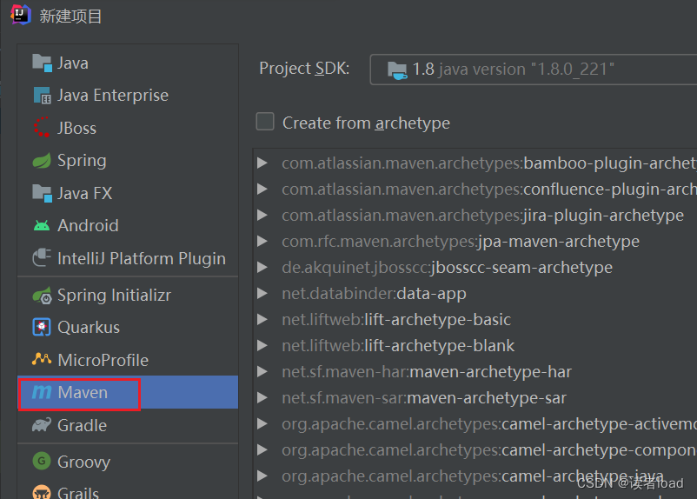Click the jpa-maven-archetype text
Image resolution: width=697 pixels, height=499 pixels.
(558, 242)
